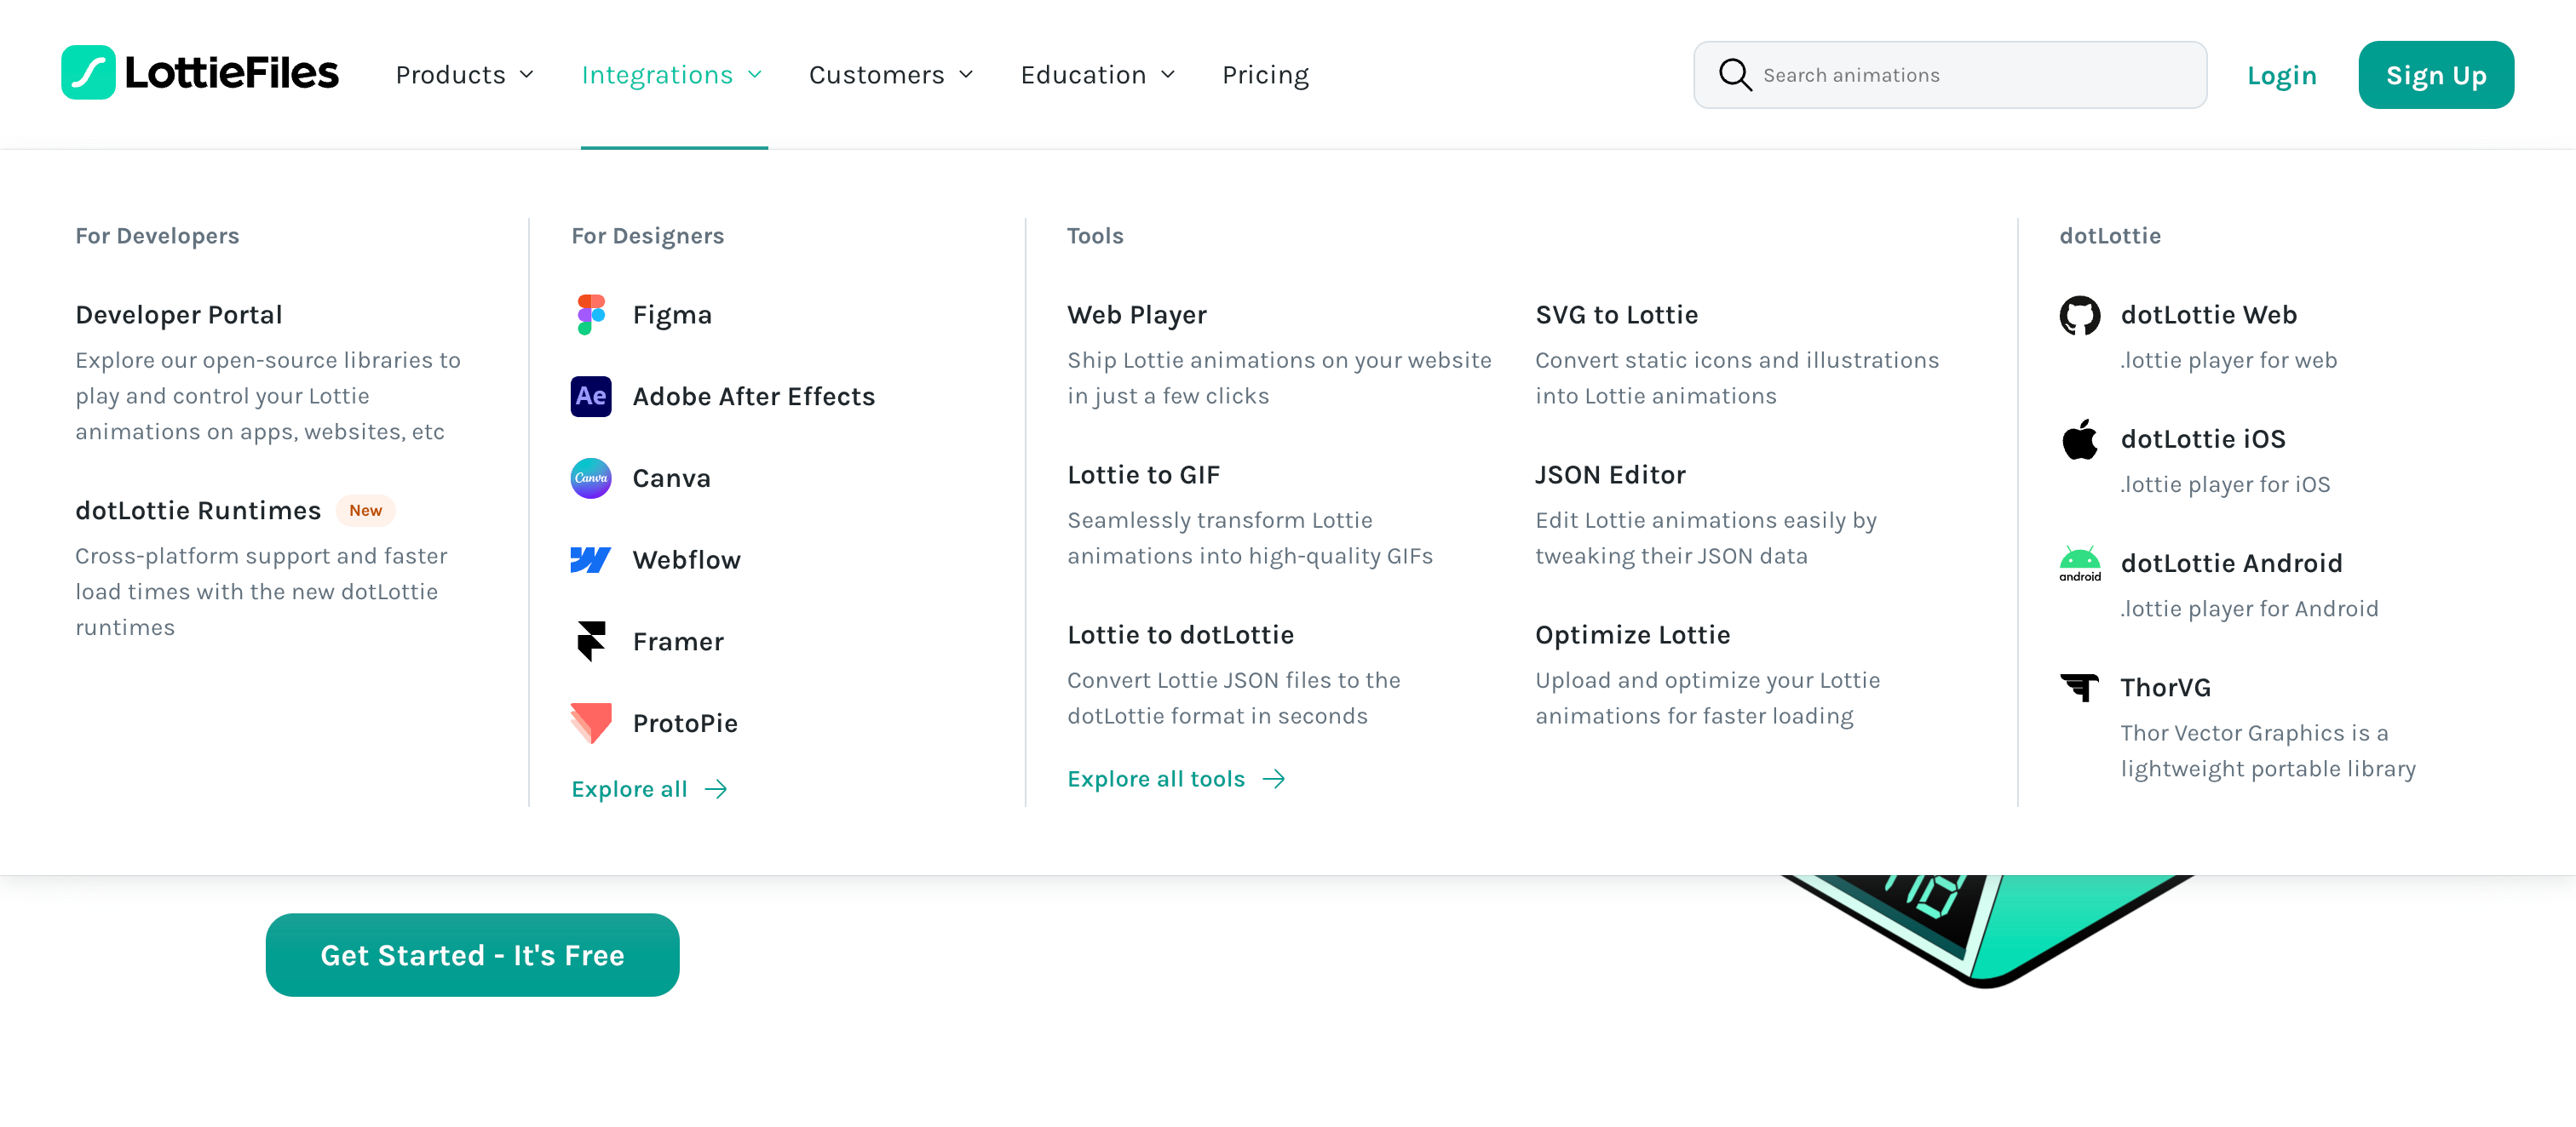Click the Canva logo icon
Viewport: 2576px width, 1127px height.
click(x=591, y=478)
